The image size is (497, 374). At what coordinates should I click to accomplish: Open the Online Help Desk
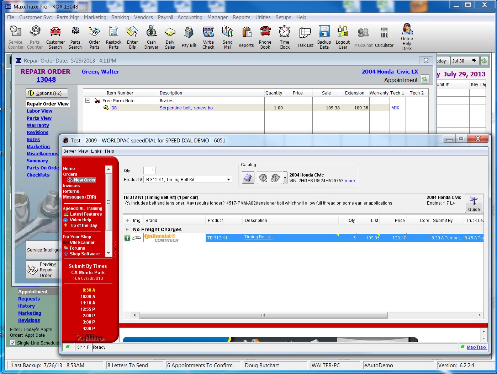pos(407,37)
